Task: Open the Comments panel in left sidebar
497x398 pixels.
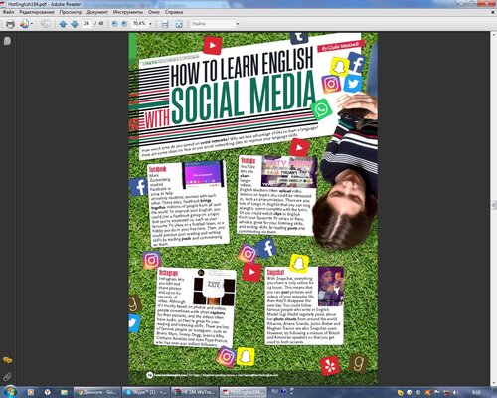Action: (7, 360)
